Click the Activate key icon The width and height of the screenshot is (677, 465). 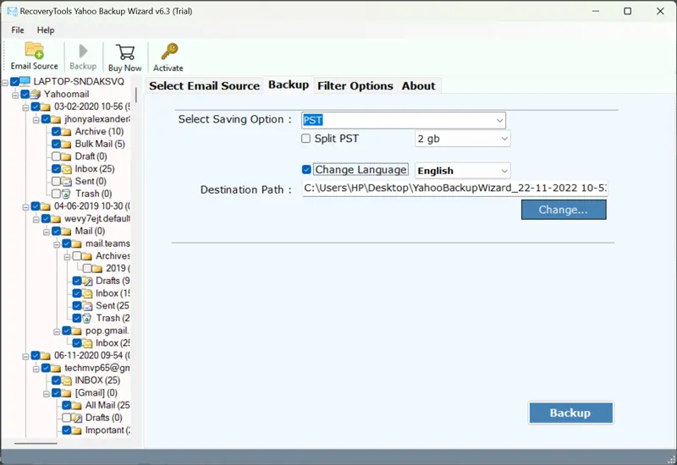[x=168, y=52]
